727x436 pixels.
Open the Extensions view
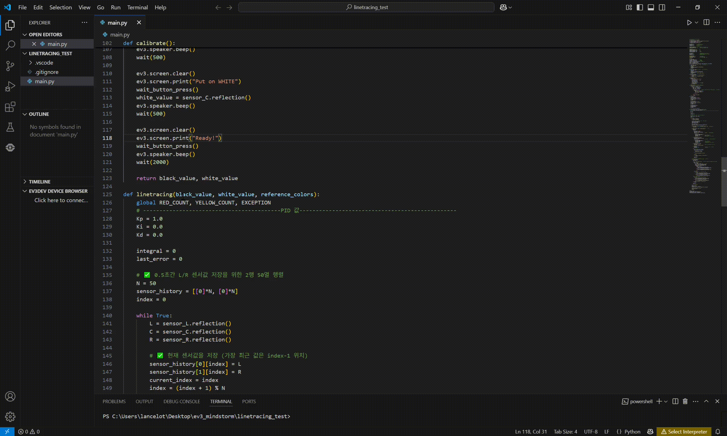(10, 107)
